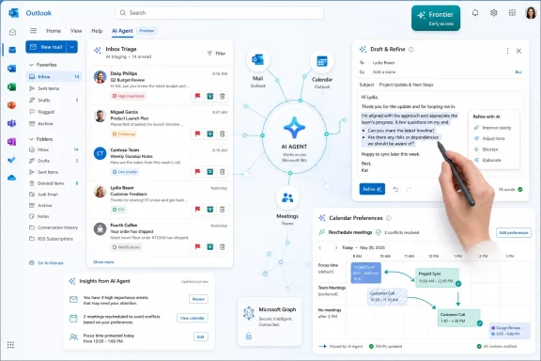The width and height of the screenshot is (541, 361).
Task: Open Inbox under Favorites
Action: (54, 76)
